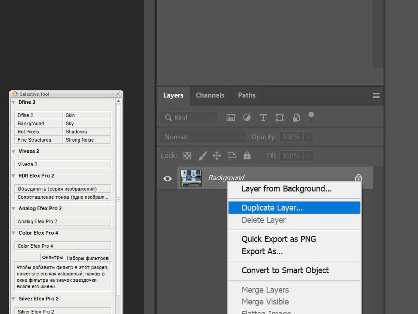The height and width of the screenshot is (314, 418).
Task: Launch the Viveza 2 button
Action: tap(63, 164)
